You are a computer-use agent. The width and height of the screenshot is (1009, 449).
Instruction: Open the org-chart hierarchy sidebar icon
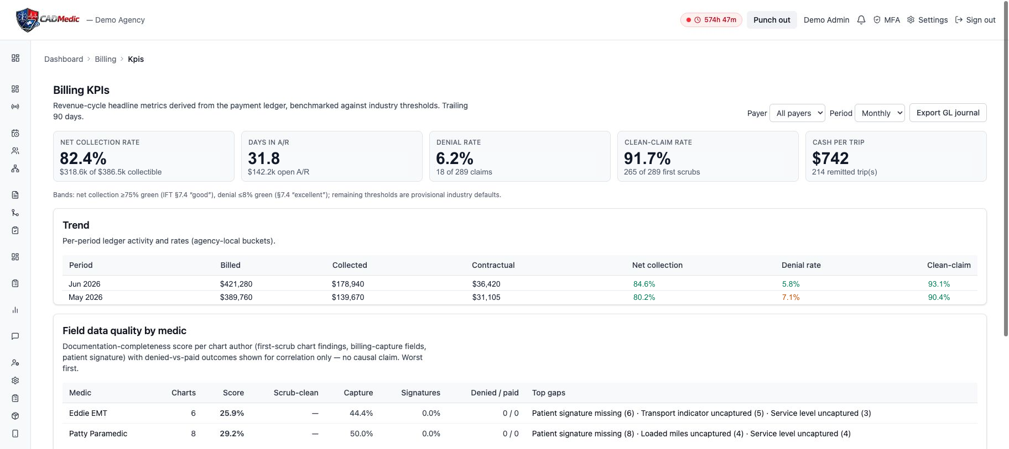(x=15, y=168)
